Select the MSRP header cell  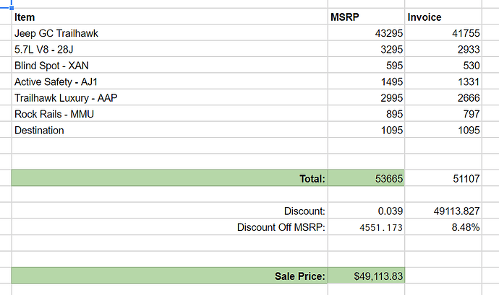(366, 17)
